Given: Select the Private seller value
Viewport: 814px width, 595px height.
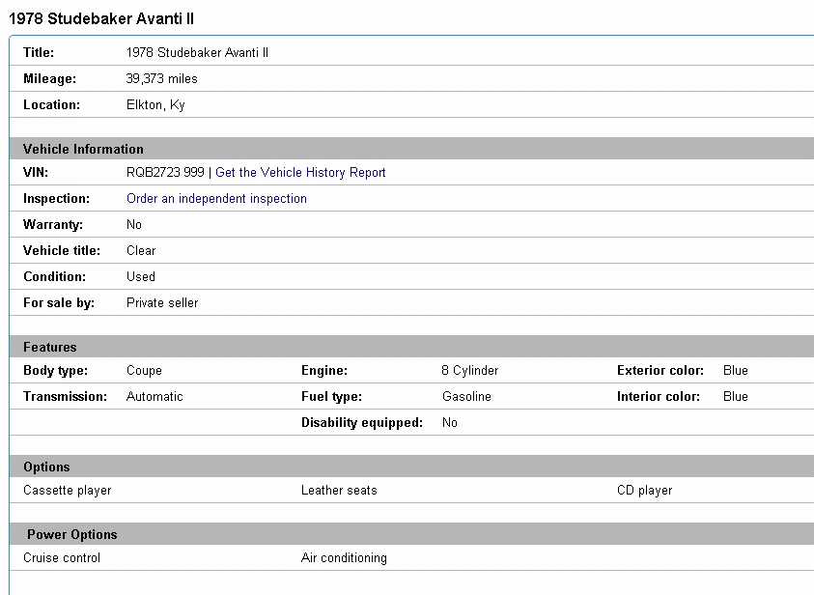Looking at the screenshot, I should point(162,303).
